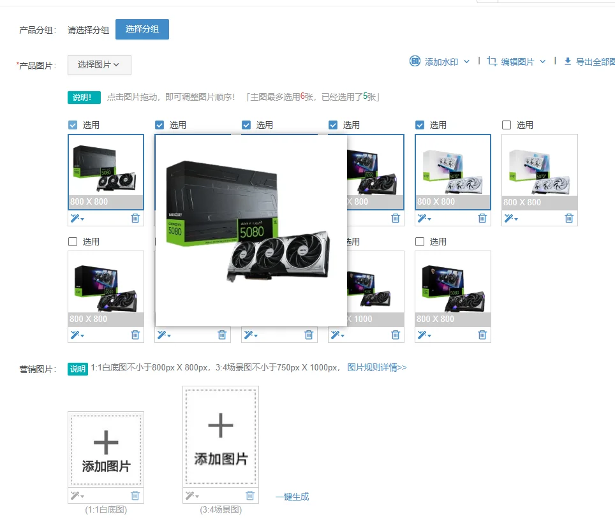Delete the bottom-row image labeled X 1000
Screen dimensions: 615x526
pos(396,335)
